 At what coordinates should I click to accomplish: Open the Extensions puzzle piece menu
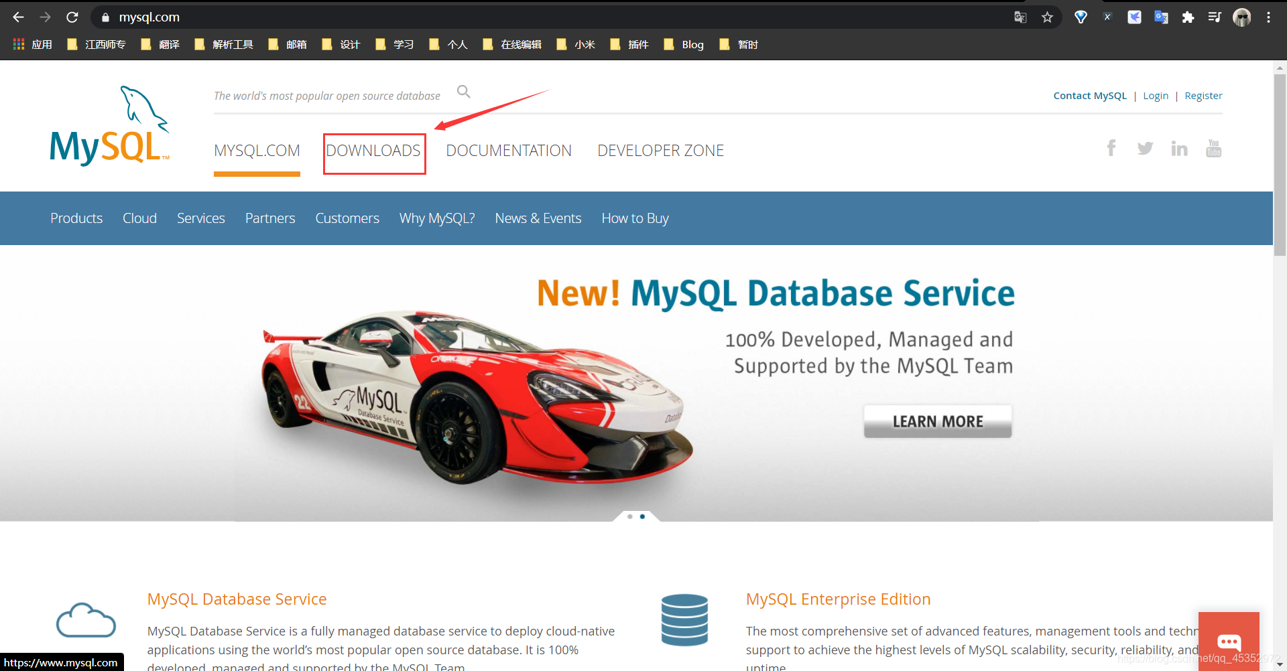tap(1188, 17)
